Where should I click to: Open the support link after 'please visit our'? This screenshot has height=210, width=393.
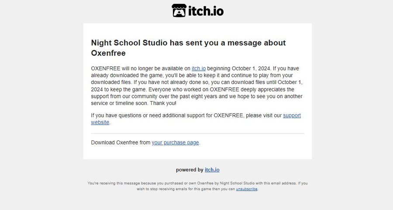292,115
